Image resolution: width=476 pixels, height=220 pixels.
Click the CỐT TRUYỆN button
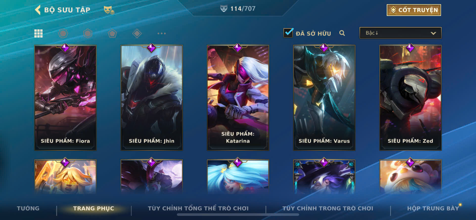click(414, 10)
